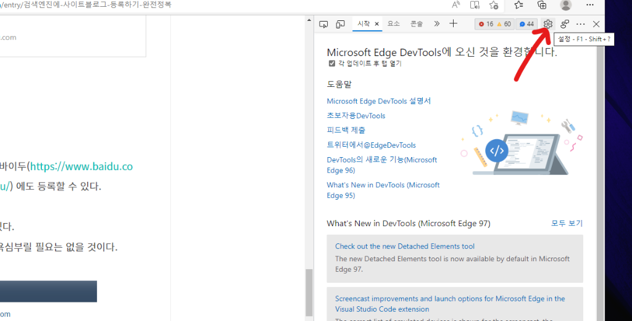Add this page to favorites star icon
This screenshot has width=632, height=321.
click(494, 5)
